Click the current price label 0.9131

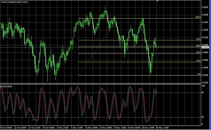tap(205, 47)
